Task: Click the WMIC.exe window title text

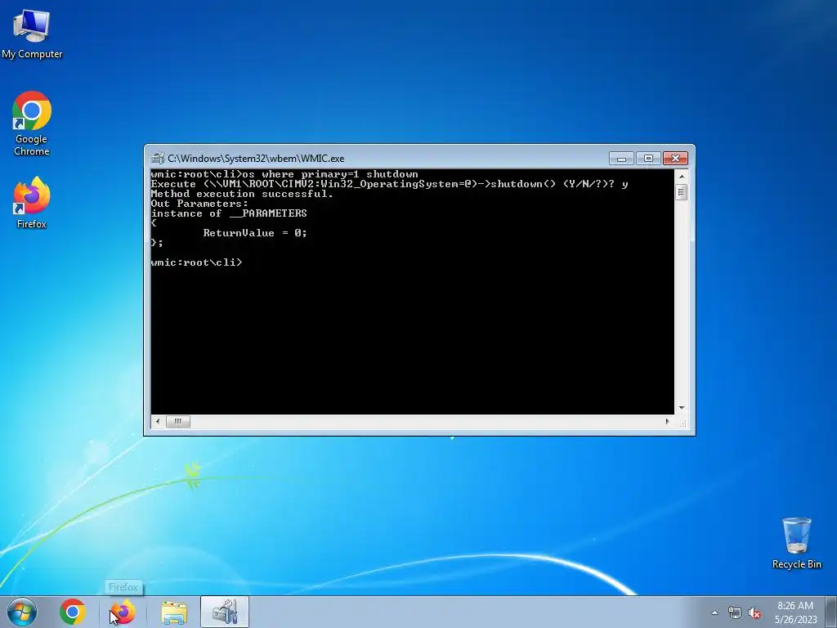Action: tap(256, 159)
